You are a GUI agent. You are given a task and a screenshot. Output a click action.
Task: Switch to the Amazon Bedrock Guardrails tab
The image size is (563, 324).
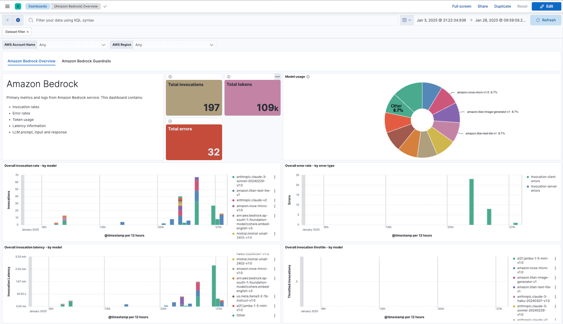pos(86,61)
